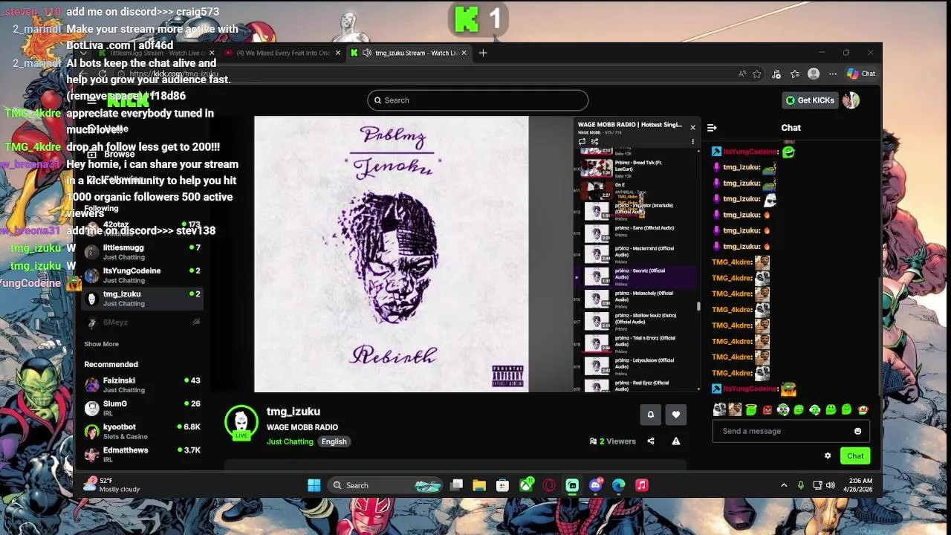
Task: Open the Copilot Chat button in browser
Action: pos(862,74)
